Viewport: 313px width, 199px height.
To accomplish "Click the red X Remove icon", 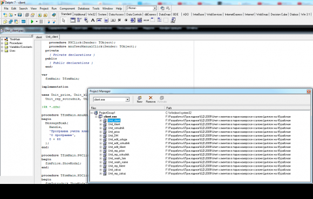I will point(151,99).
